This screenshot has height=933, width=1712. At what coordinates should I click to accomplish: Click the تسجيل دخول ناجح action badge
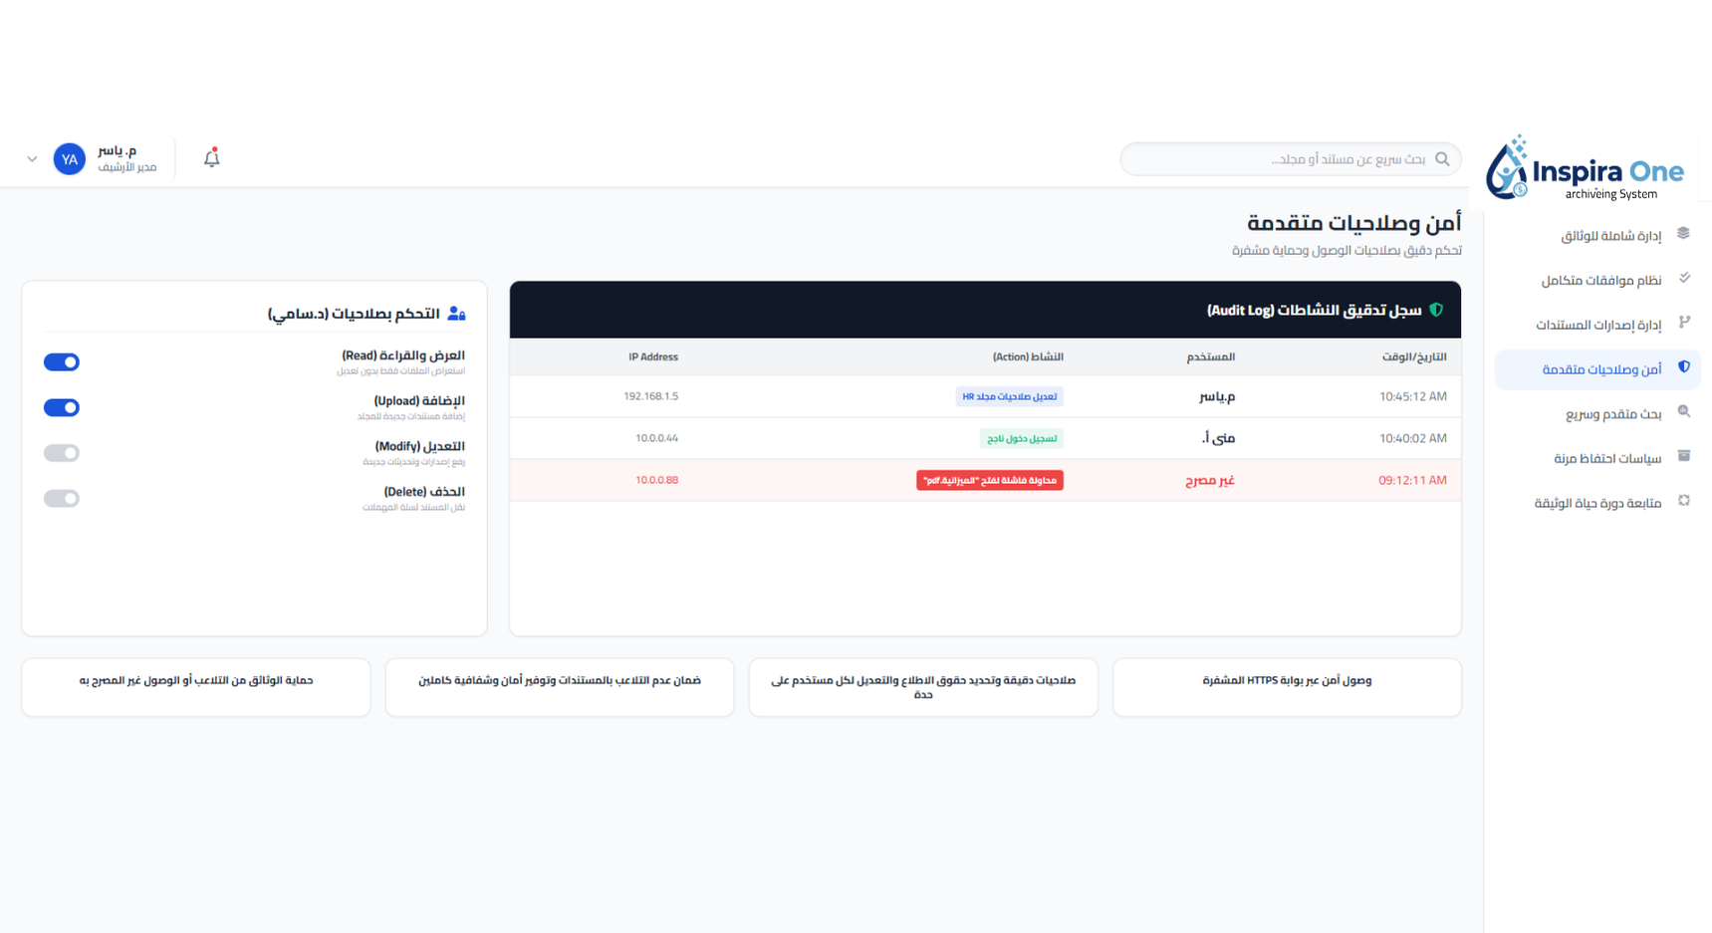click(1022, 438)
